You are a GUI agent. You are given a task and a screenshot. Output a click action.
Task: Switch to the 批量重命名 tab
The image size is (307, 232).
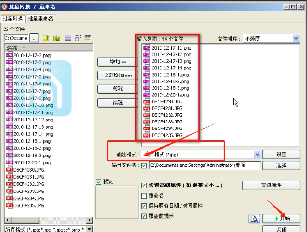(x=41, y=19)
